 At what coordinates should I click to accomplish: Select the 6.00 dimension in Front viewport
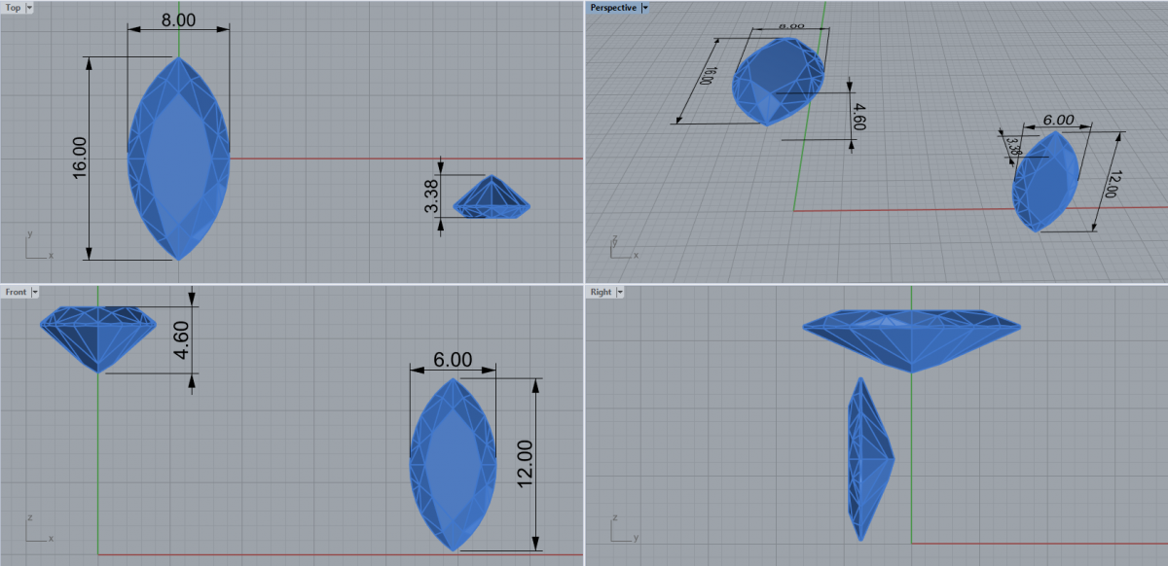(x=453, y=360)
